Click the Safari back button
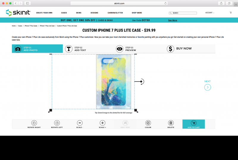This screenshot has height=160, width=238. (x=16, y=3)
